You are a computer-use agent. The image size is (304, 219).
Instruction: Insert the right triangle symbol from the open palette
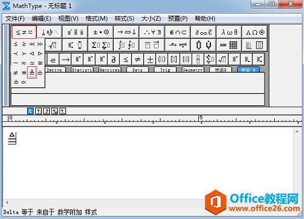pyautogui.click(x=40, y=54)
